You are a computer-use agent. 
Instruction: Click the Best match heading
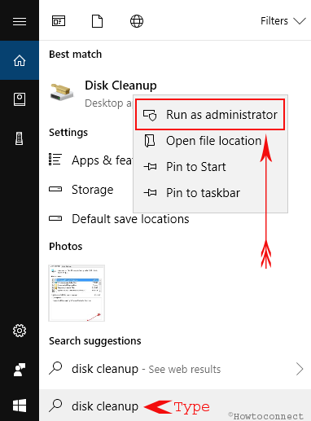(x=75, y=55)
